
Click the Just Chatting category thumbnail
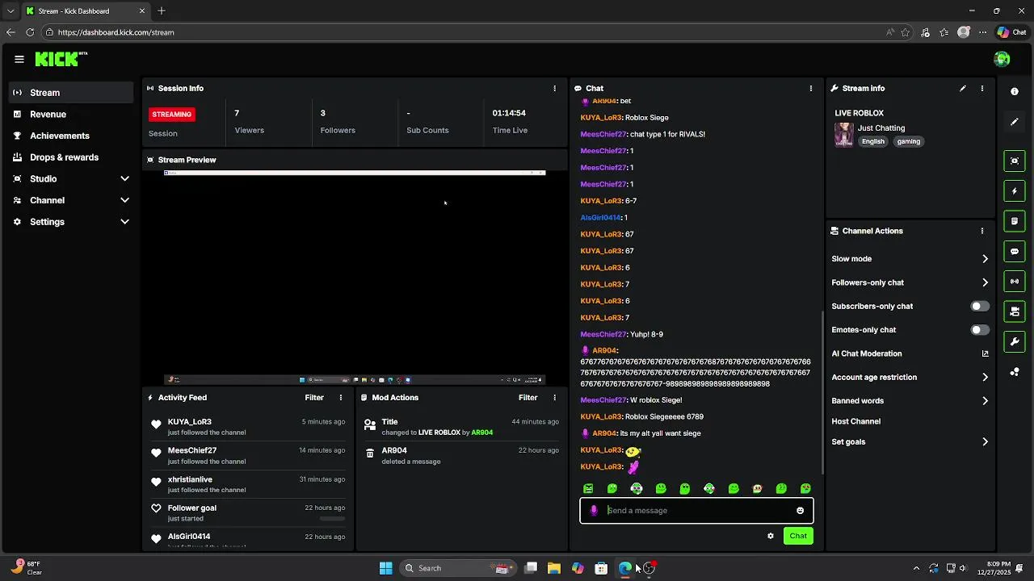(x=844, y=135)
